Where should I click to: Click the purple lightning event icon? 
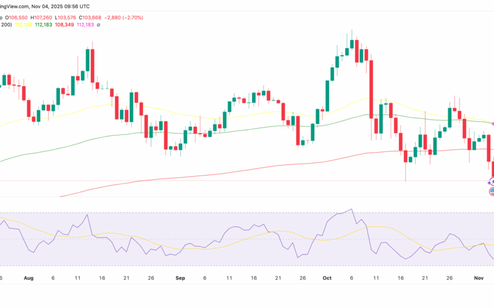492,181
